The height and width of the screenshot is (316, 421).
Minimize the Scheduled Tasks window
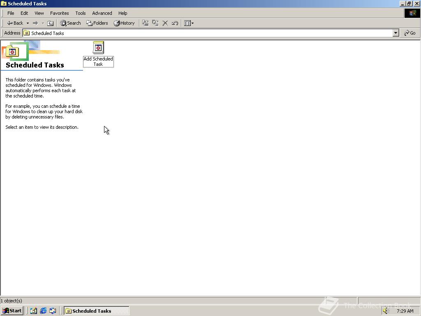(403, 3)
